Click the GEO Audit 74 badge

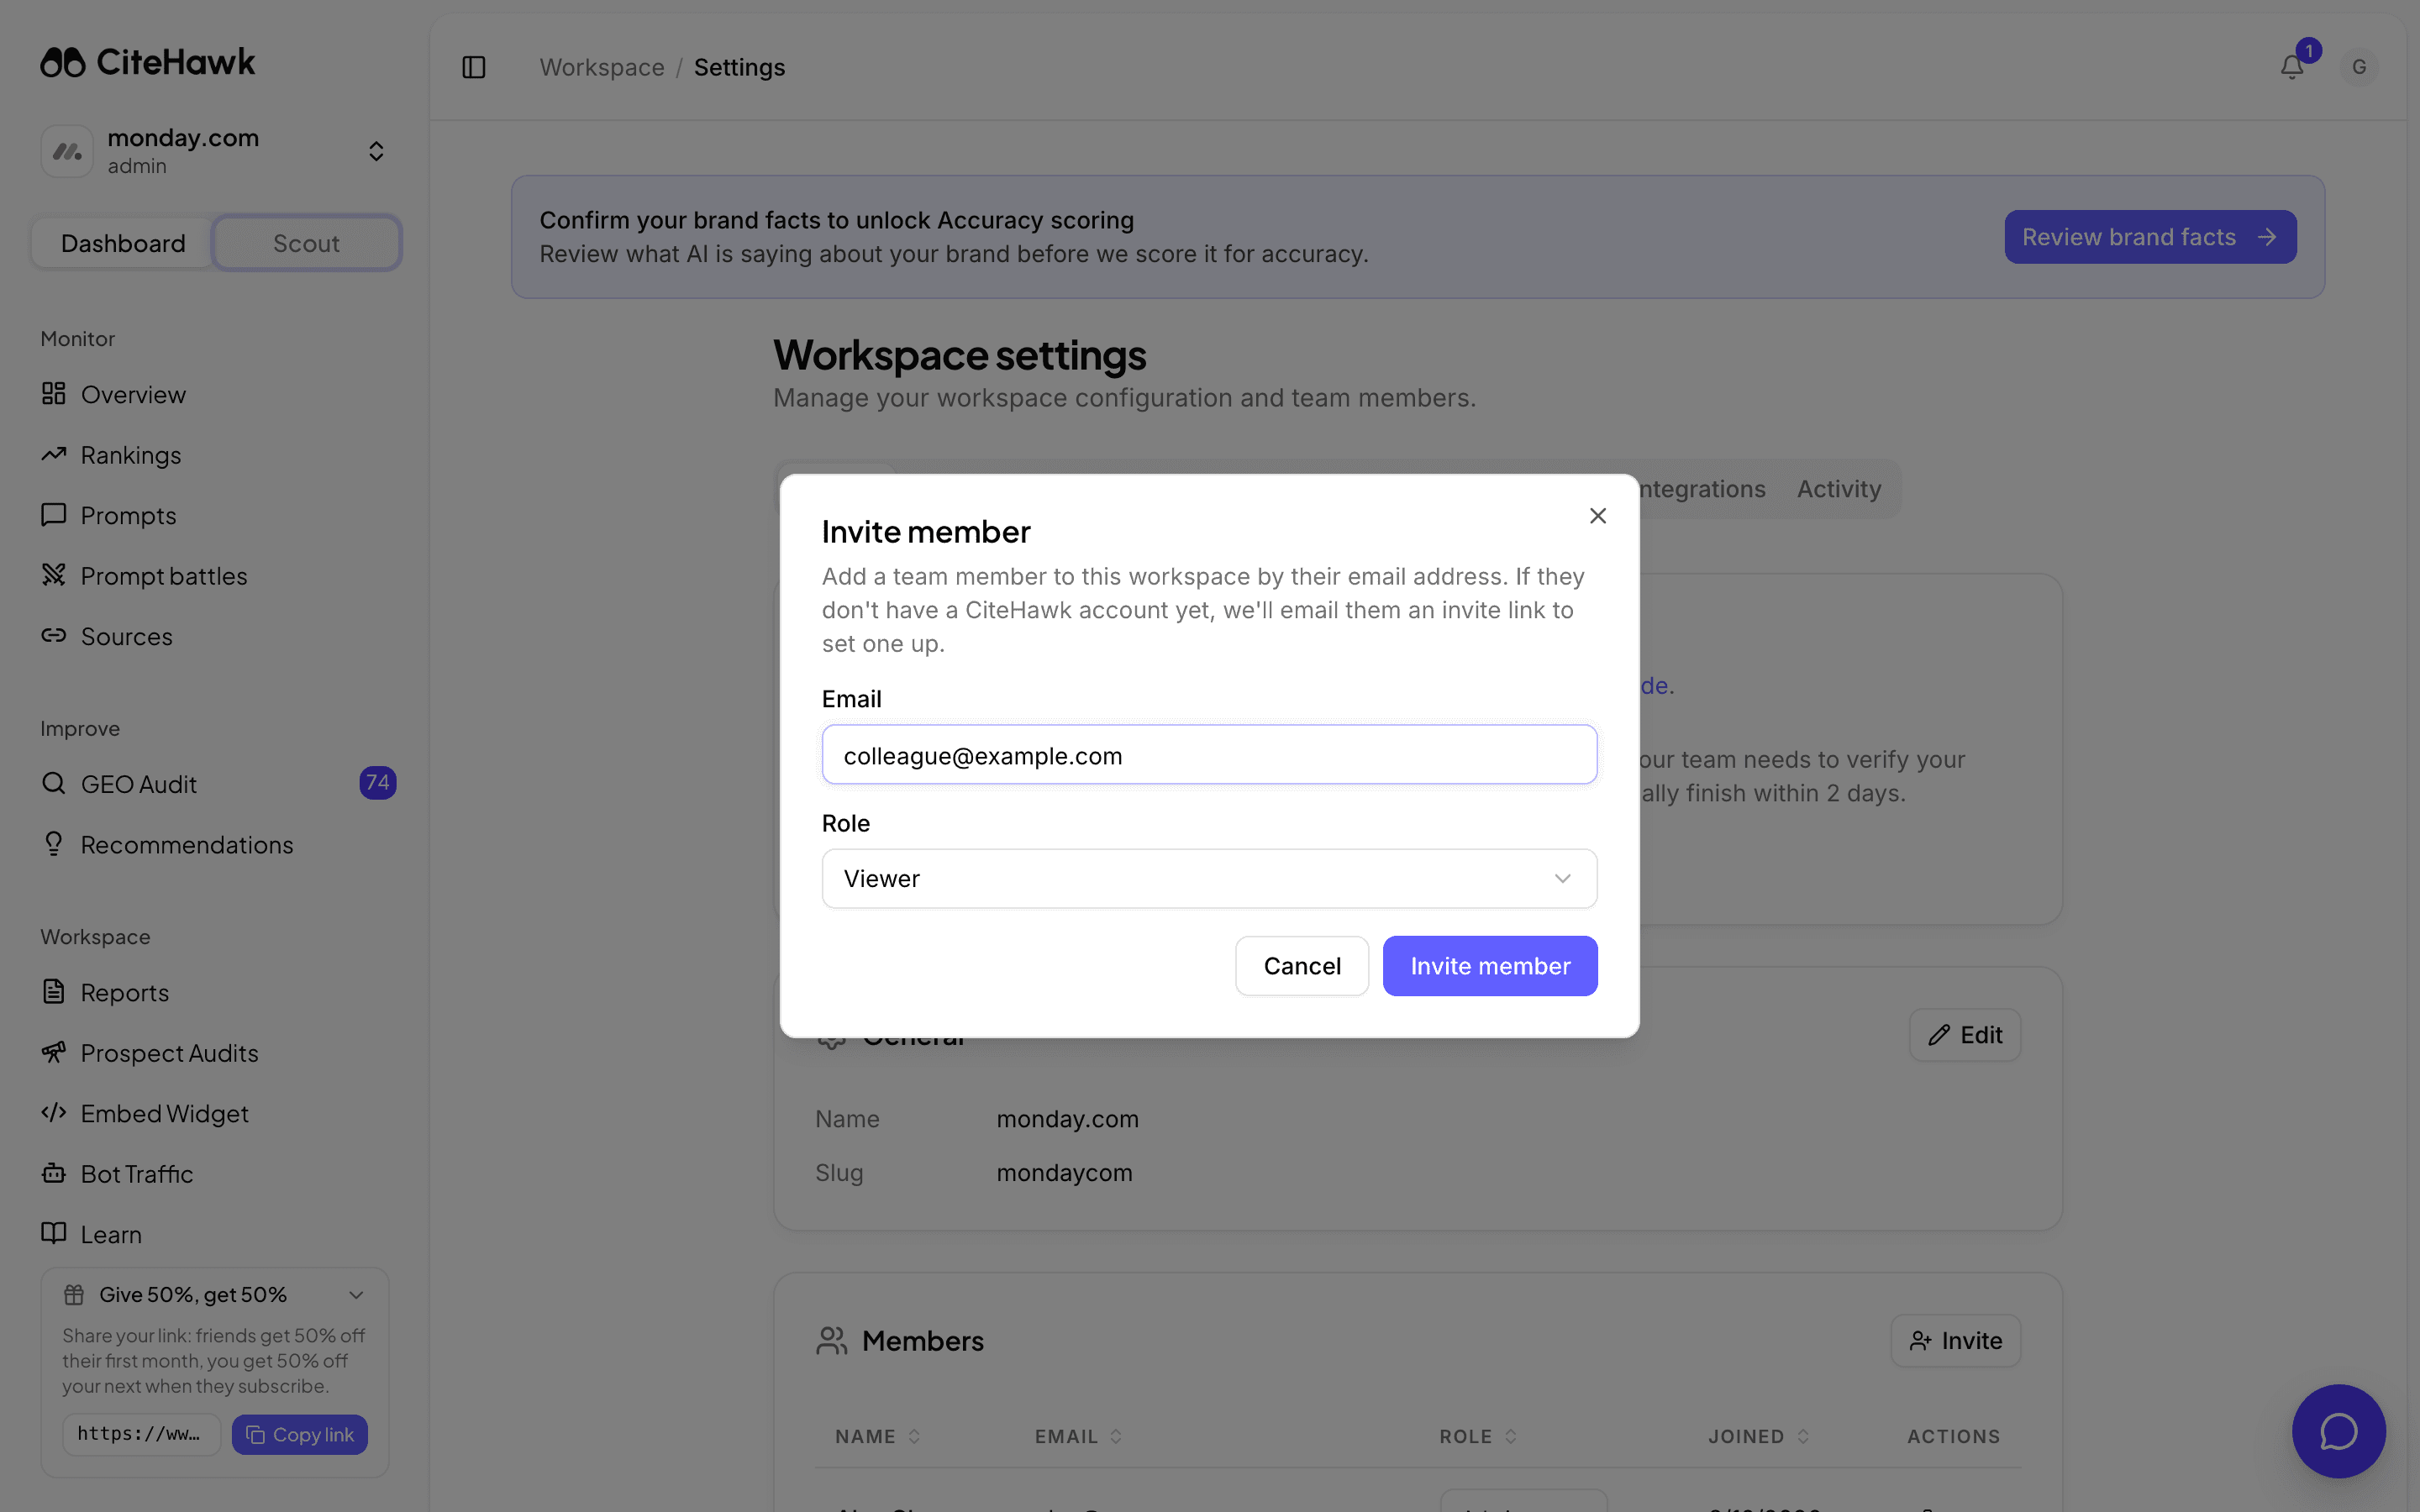[377, 783]
